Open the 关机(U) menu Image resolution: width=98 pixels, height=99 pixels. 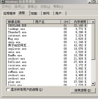(45, 7)
